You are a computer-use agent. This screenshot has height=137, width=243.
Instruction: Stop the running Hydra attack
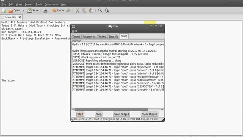[99, 114]
